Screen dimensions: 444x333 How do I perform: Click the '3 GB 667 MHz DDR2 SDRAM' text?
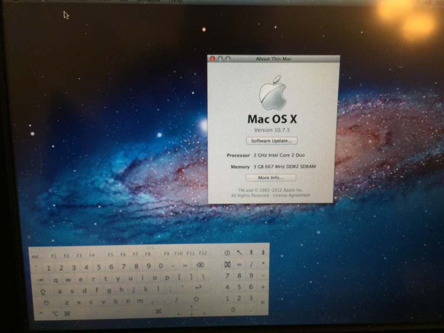click(x=284, y=166)
